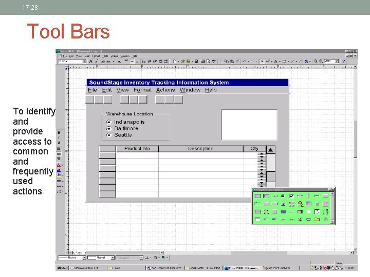Select the Connector tool
The width and height of the screenshot is (370, 277).
click(x=268, y=61)
